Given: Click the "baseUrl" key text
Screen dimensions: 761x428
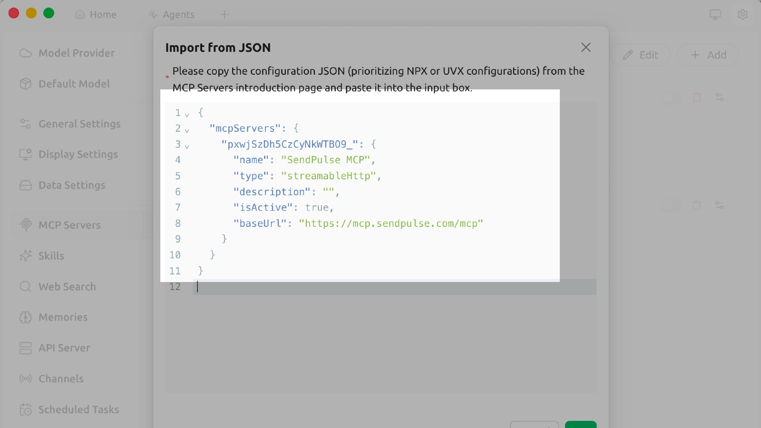Looking at the screenshot, I should click(260, 224).
